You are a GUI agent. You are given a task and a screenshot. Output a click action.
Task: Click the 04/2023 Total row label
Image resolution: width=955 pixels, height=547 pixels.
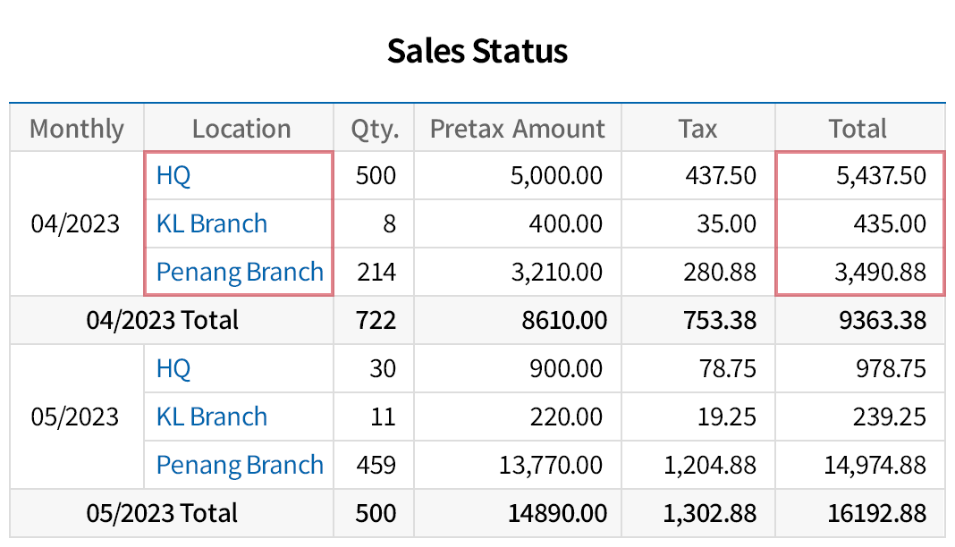coord(162,320)
